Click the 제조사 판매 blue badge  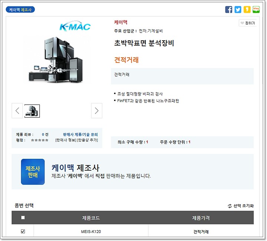33,172
